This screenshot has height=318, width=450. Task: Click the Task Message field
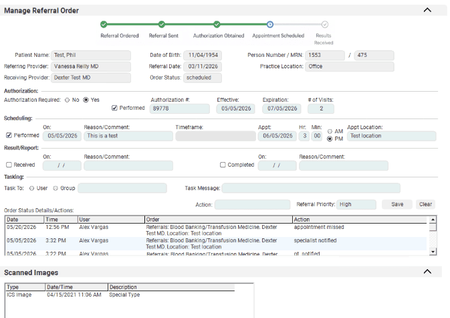(311, 188)
